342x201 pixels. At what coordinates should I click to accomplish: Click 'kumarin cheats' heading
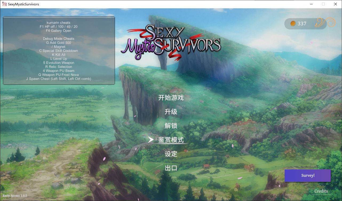point(59,23)
